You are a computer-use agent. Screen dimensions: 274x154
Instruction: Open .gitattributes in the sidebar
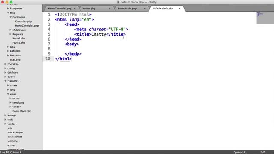click(x=15, y=137)
